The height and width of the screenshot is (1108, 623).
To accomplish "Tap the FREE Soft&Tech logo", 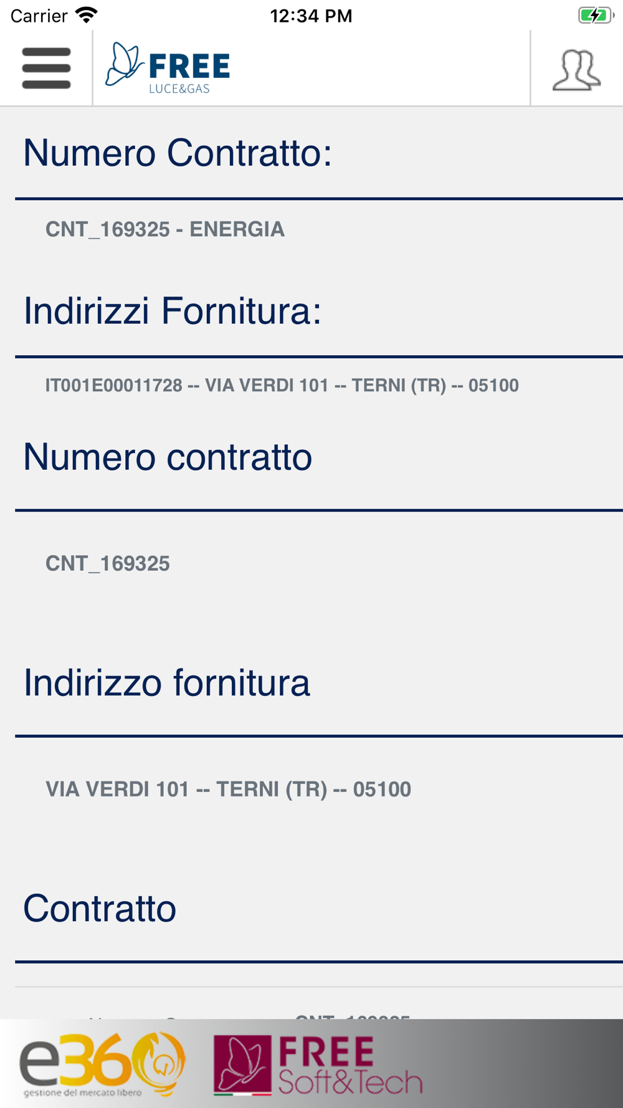I will [x=318, y=1065].
